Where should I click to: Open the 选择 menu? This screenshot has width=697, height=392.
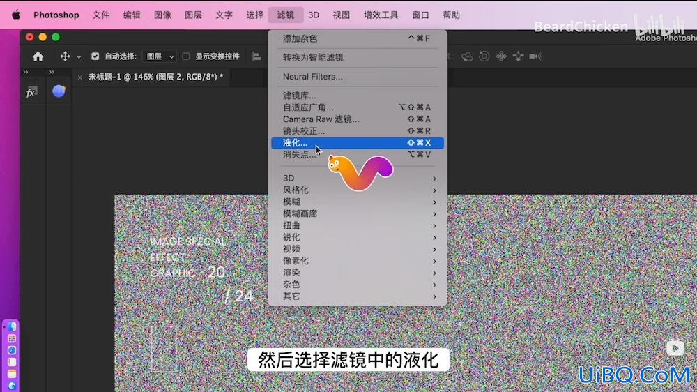pos(254,15)
